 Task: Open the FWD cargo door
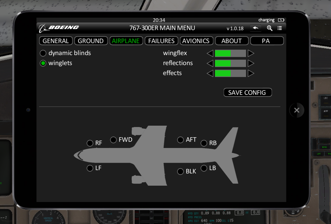click(114, 140)
